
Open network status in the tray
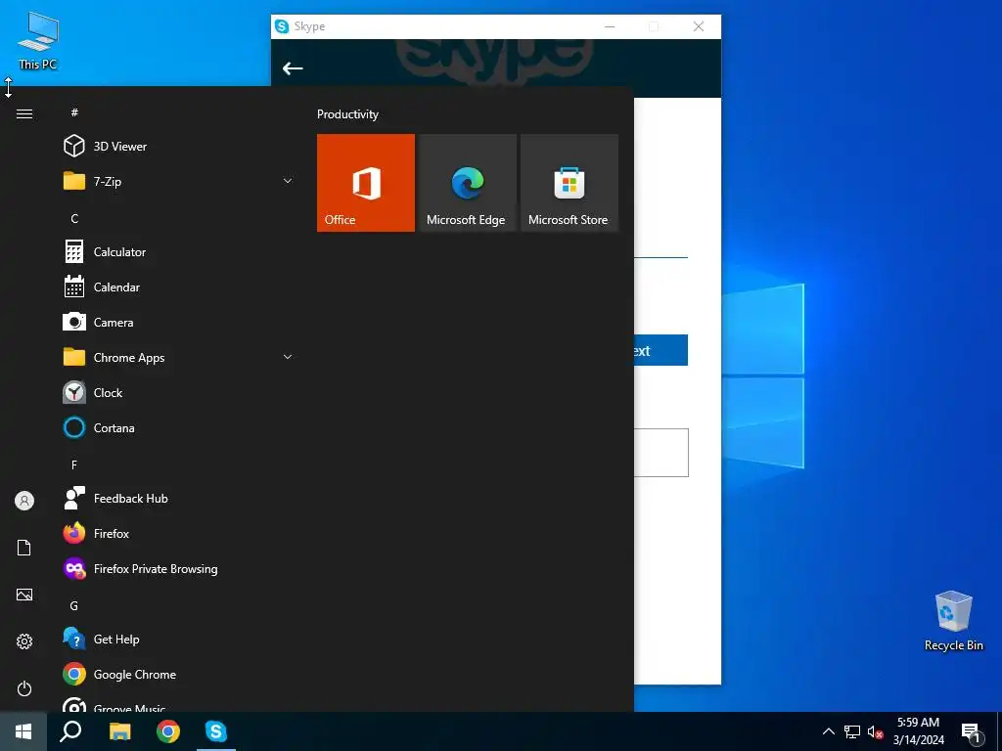coord(852,731)
